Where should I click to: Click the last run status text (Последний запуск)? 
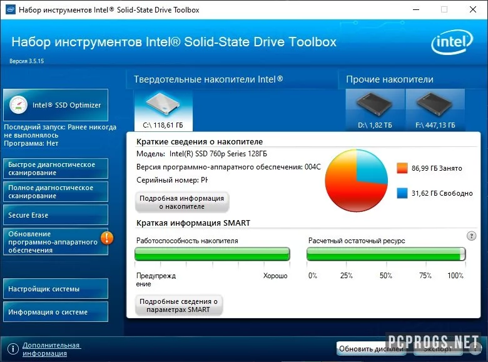point(60,131)
